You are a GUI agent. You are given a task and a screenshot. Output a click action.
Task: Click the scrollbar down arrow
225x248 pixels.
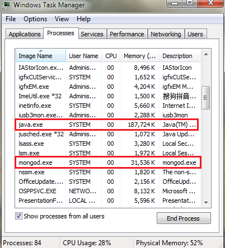tap(206, 202)
